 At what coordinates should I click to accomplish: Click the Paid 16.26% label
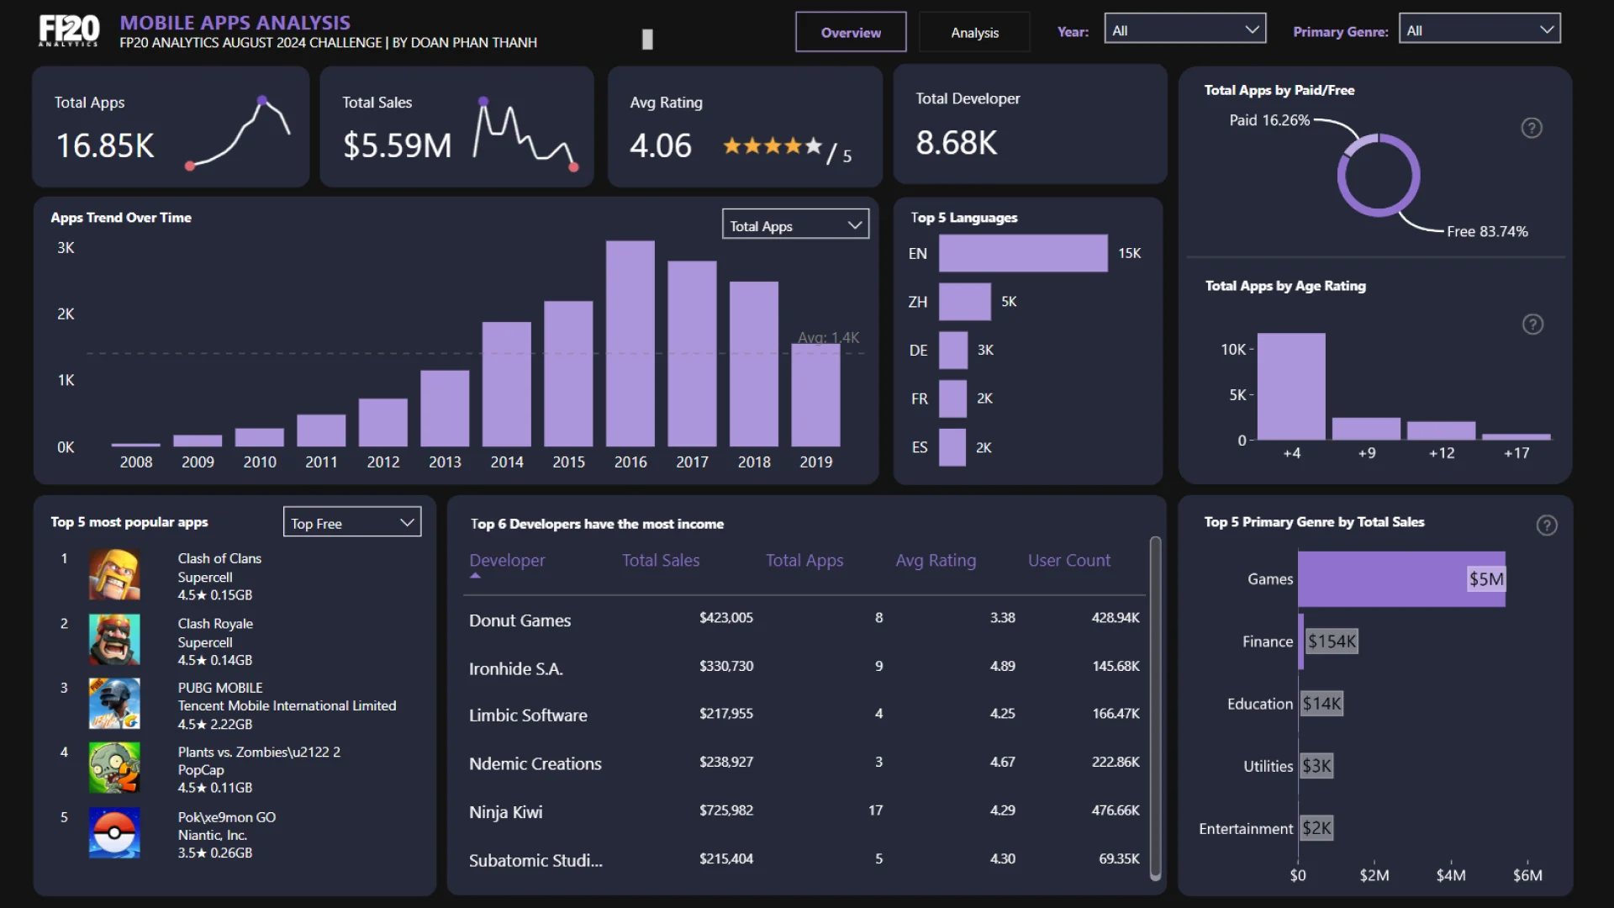click(1269, 120)
